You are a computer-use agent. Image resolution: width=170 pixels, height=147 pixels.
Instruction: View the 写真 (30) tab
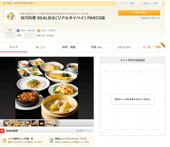(x=96, y=47)
